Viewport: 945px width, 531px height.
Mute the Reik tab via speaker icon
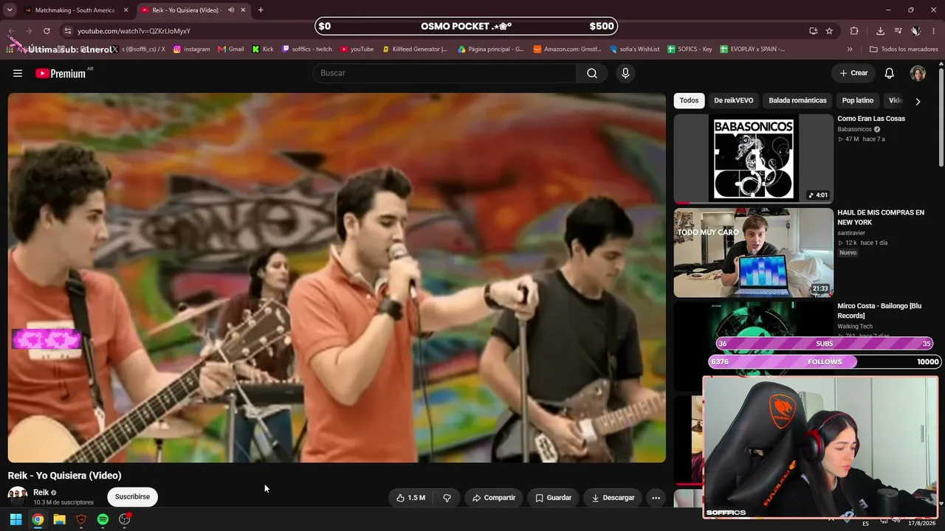[x=231, y=10]
